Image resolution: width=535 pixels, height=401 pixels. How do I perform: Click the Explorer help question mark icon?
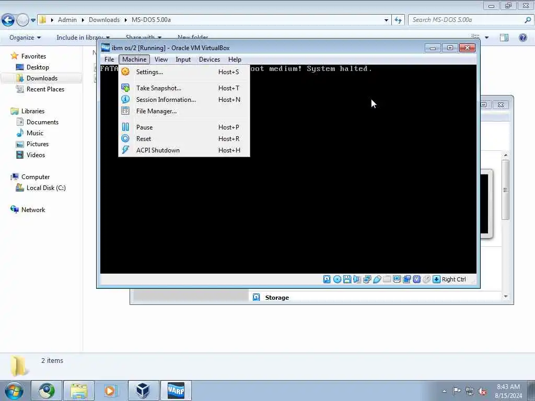[522, 38]
